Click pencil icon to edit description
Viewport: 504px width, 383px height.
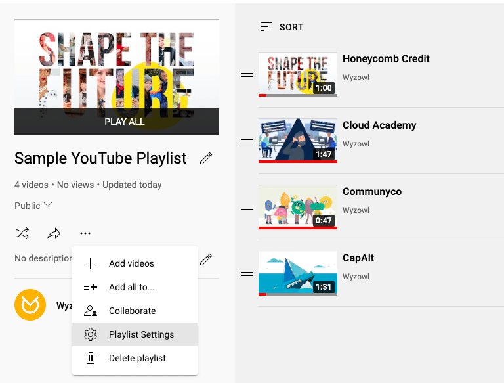coord(206,259)
